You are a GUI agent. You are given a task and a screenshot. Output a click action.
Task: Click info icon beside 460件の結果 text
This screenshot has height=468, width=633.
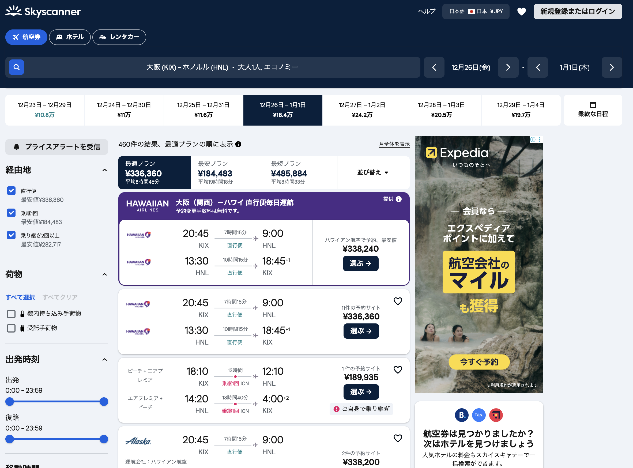238,144
